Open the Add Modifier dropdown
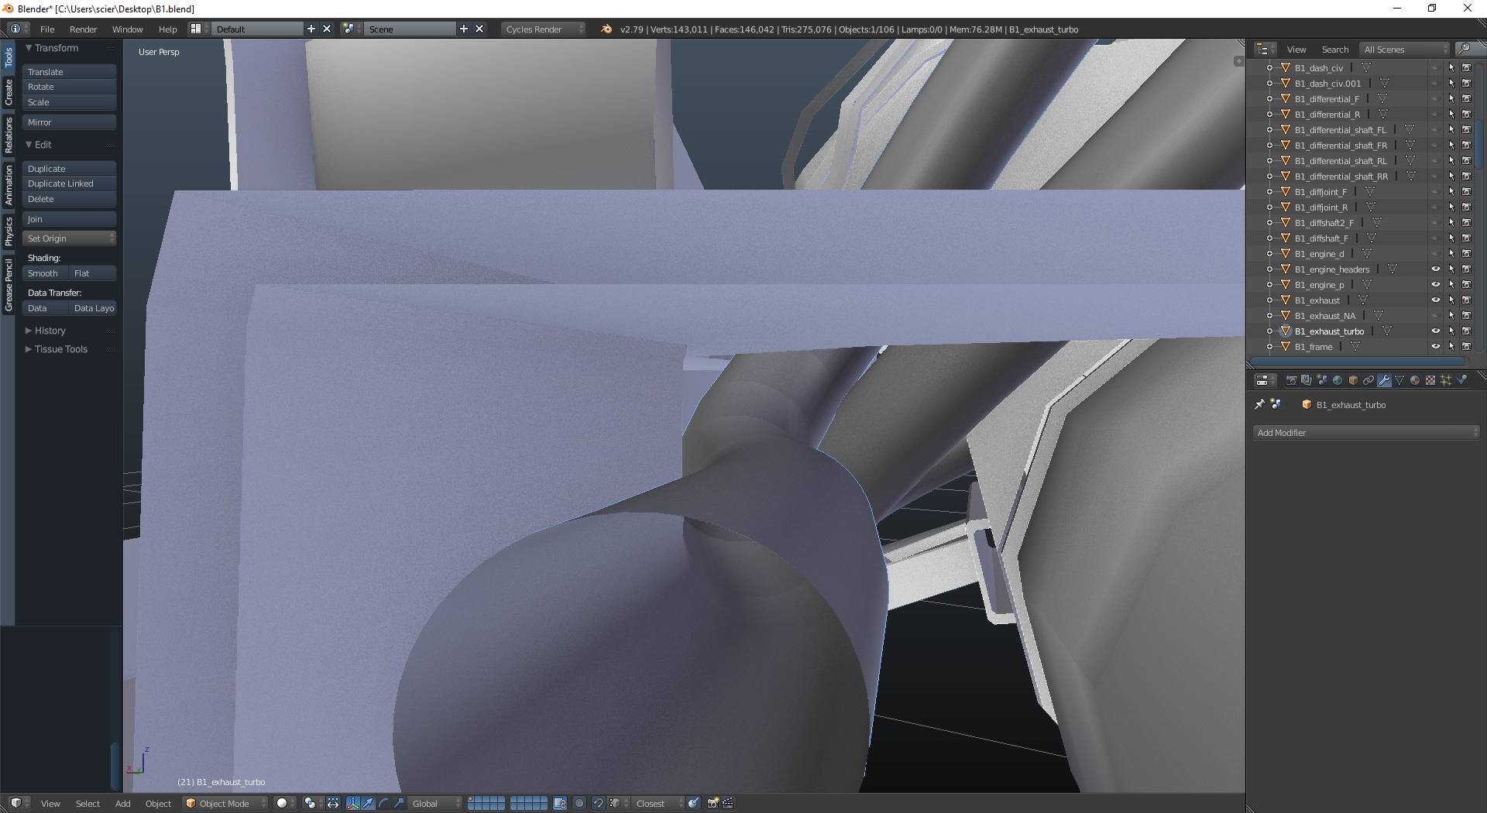This screenshot has width=1487, height=813. coord(1366,433)
